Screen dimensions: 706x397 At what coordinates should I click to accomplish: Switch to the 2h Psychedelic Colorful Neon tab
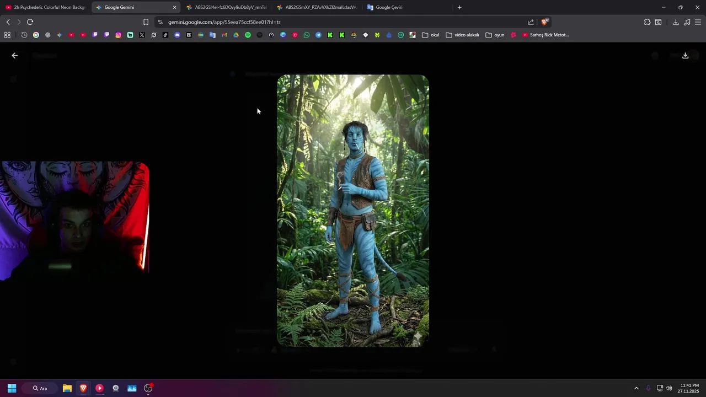(45, 7)
